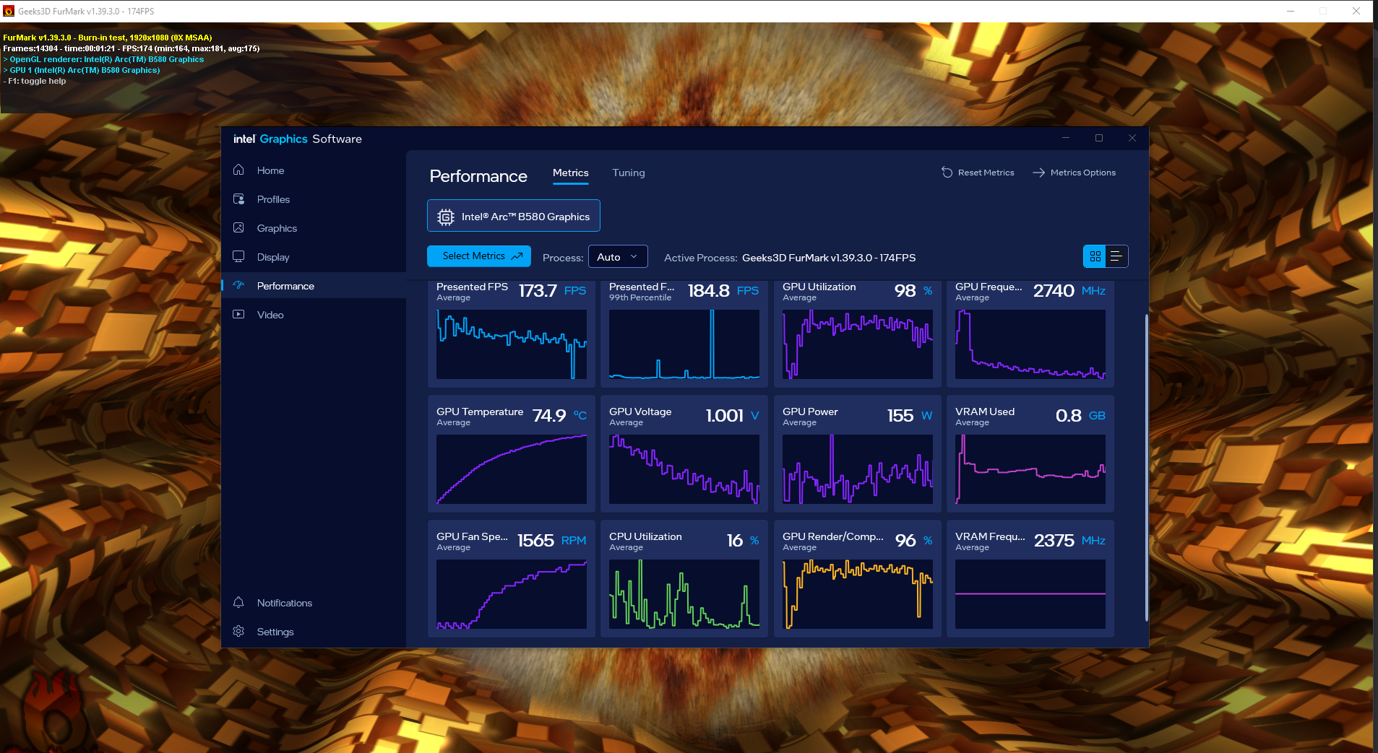
Task: Open Metrics Options panel
Action: [x=1075, y=173]
